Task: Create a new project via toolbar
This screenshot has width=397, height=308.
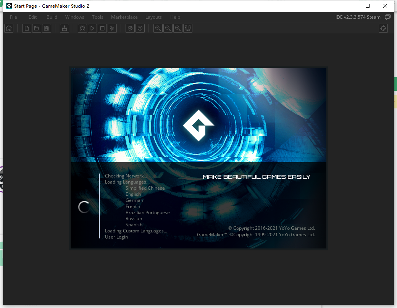Action: (x=27, y=28)
